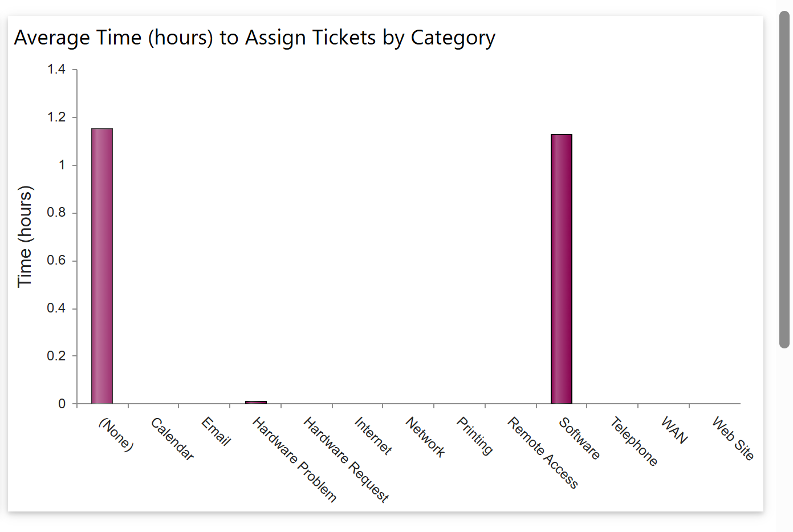
Task: Click the 0.2 y-axis tick label
Action: pyautogui.click(x=56, y=356)
